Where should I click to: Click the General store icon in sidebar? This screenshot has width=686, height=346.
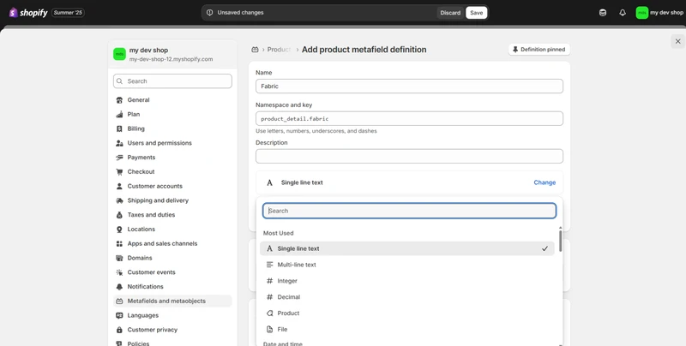(x=119, y=100)
